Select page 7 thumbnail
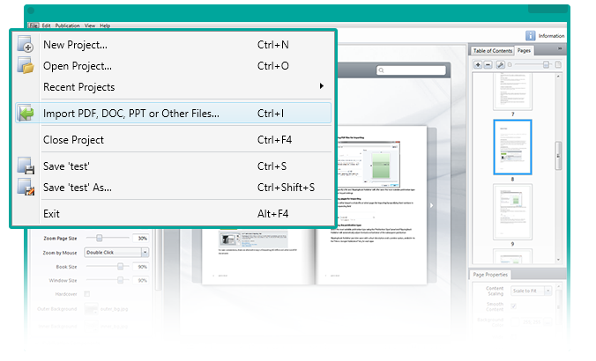This screenshot has height=361, width=596. [512, 91]
